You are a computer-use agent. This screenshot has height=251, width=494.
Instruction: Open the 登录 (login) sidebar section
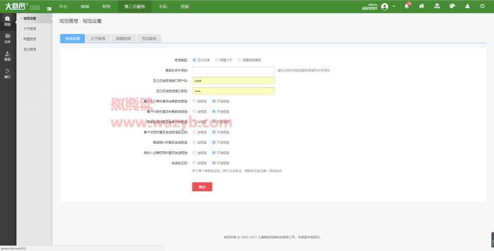[x=7, y=57]
